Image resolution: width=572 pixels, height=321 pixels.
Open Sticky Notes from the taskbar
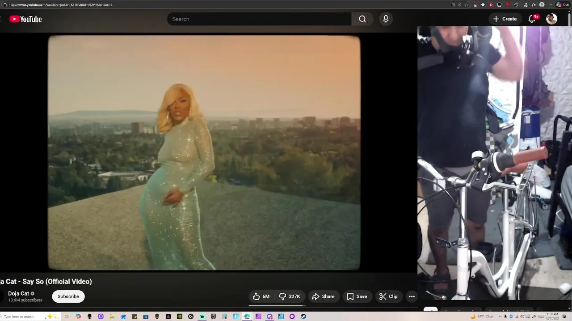coord(134,317)
